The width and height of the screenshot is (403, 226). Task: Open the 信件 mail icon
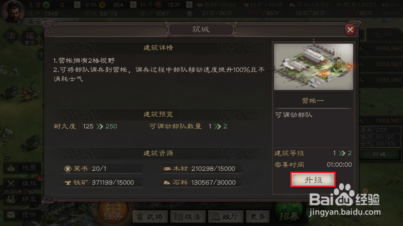tap(22, 214)
